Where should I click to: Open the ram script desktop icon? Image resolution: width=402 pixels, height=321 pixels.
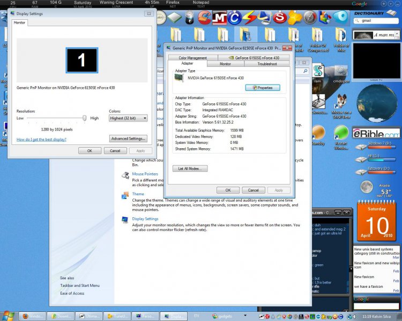318,73
